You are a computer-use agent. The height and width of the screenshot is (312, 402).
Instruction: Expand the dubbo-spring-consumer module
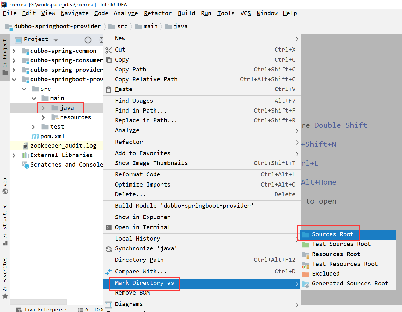click(x=14, y=60)
